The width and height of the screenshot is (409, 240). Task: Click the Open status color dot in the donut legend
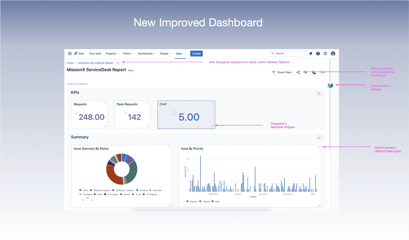click(x=80, y=190)
